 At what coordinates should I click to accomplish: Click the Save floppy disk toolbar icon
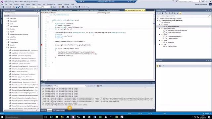(x=17, y=7)
